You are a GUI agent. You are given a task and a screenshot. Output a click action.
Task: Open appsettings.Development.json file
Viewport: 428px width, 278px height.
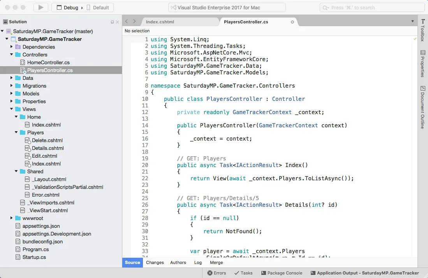[57, 234]
